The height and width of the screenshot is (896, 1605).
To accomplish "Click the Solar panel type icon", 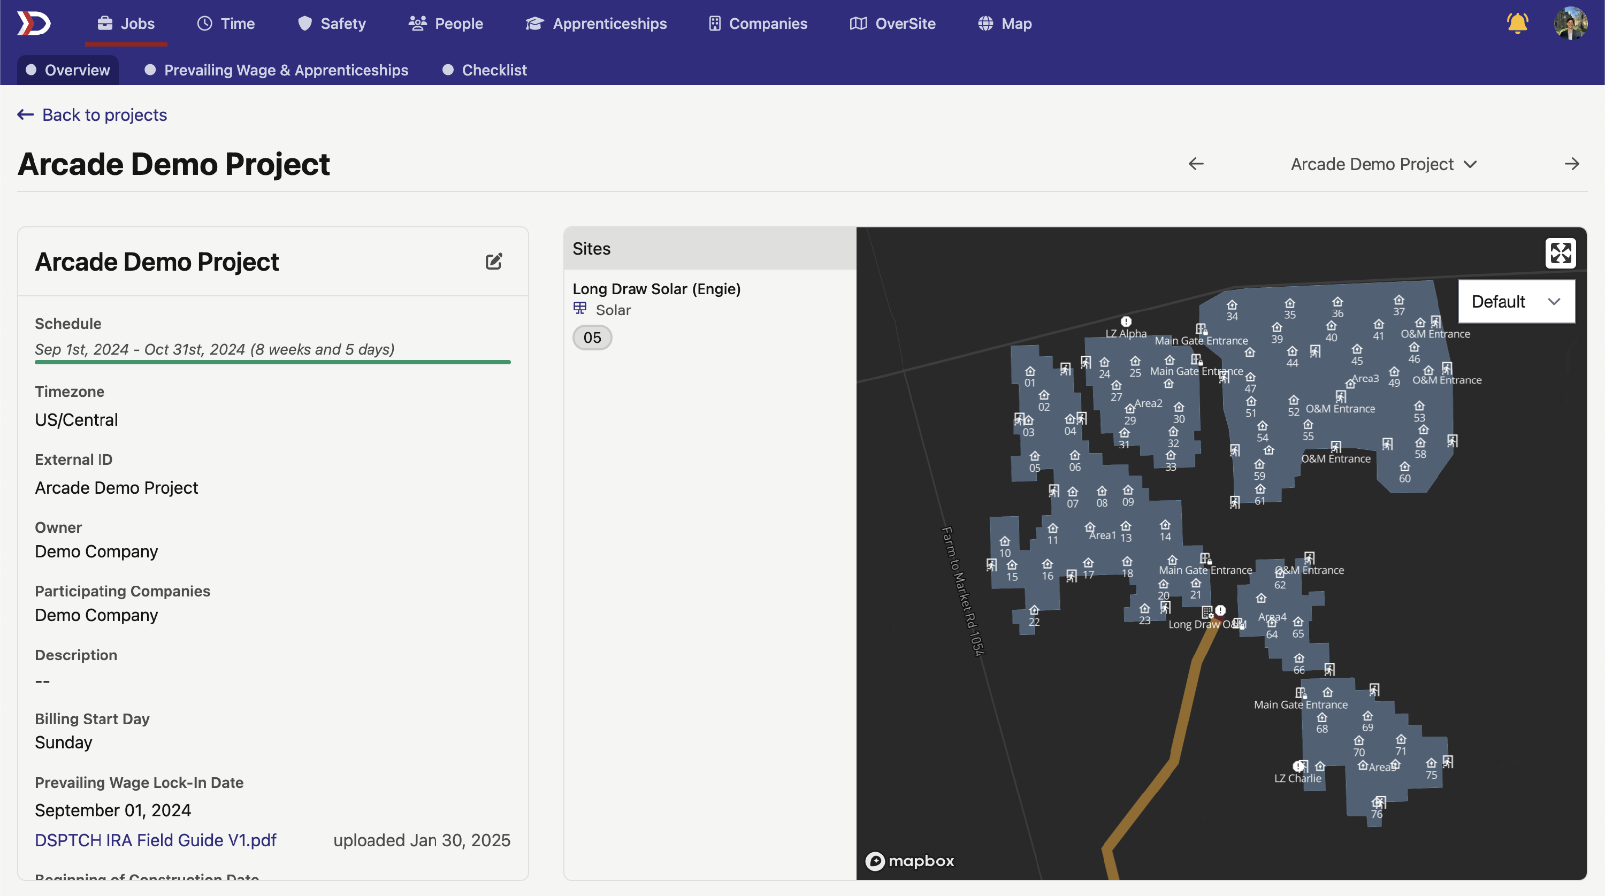I will point(579,309).
